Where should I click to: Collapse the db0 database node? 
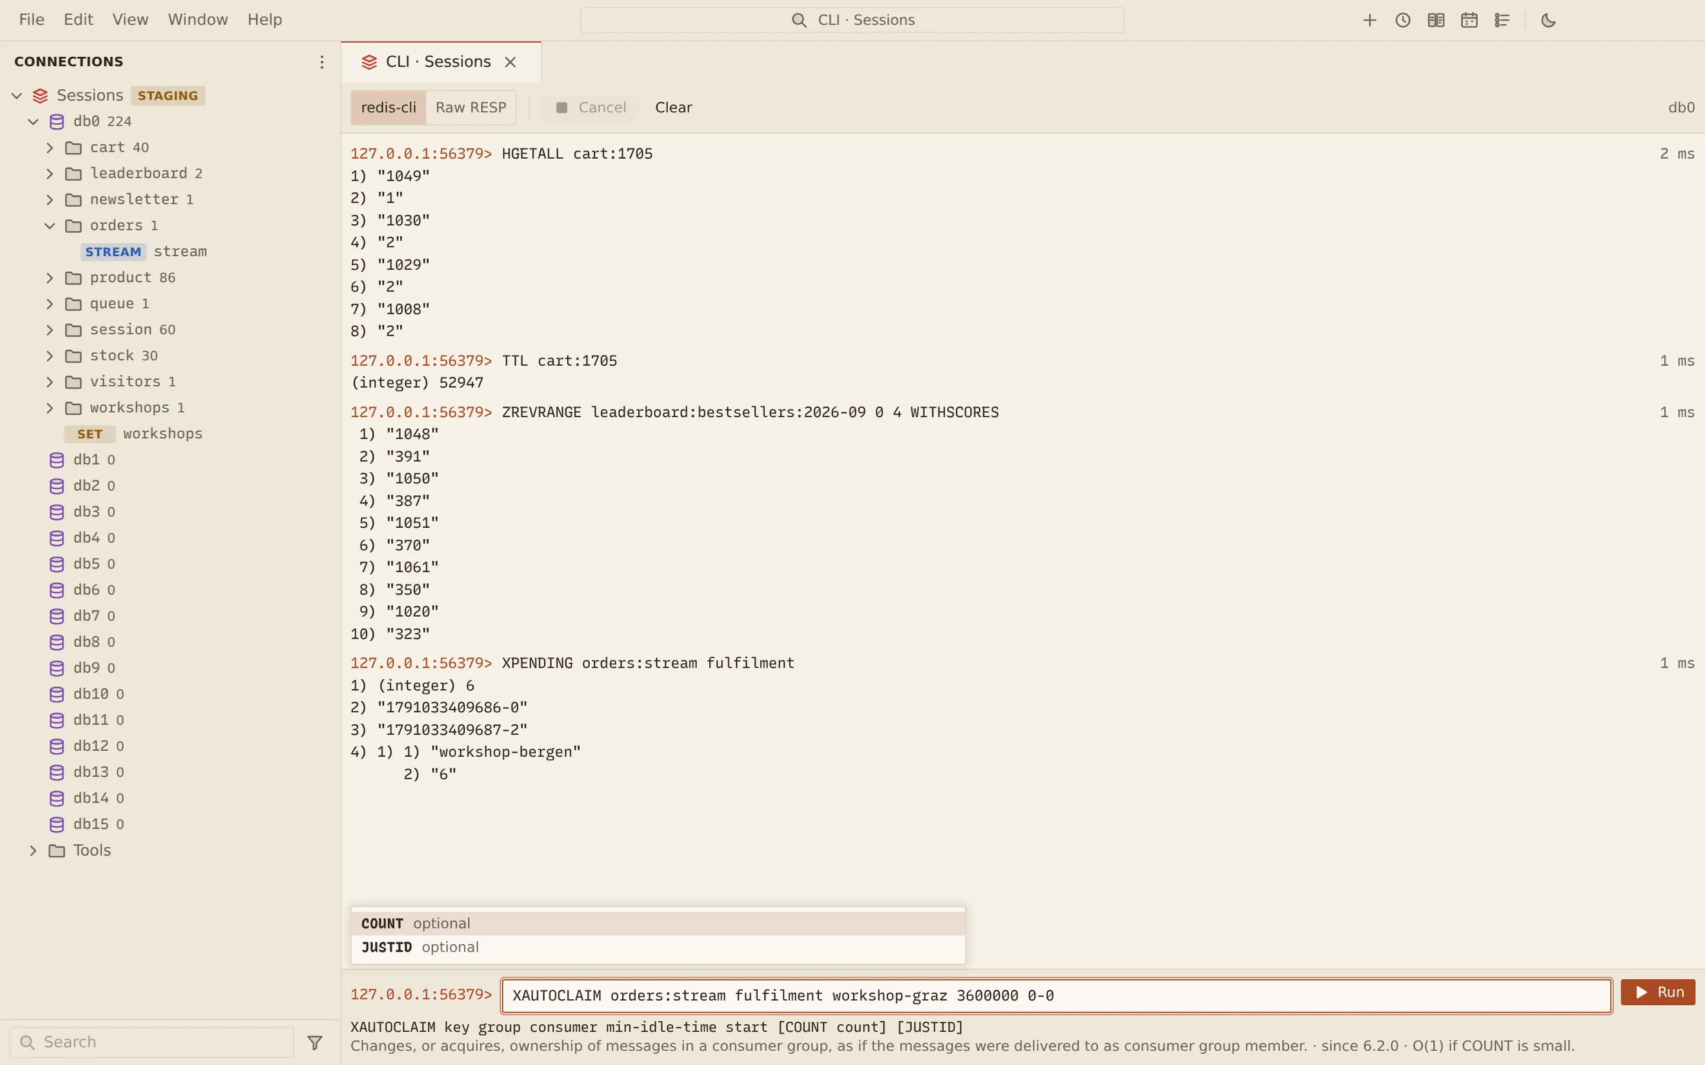click(x=33, y=121)
